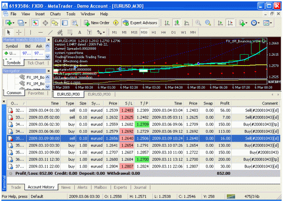Open the new chart dropdown arrow
This screenshot has height=201, width=283.
click(x=14, y=23)
